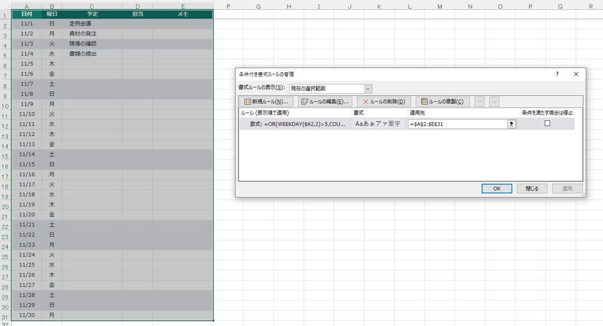603x326 pixels.
Task: Click the Duplicate Rule (ルールの複製) button
Action: (442, 102)
